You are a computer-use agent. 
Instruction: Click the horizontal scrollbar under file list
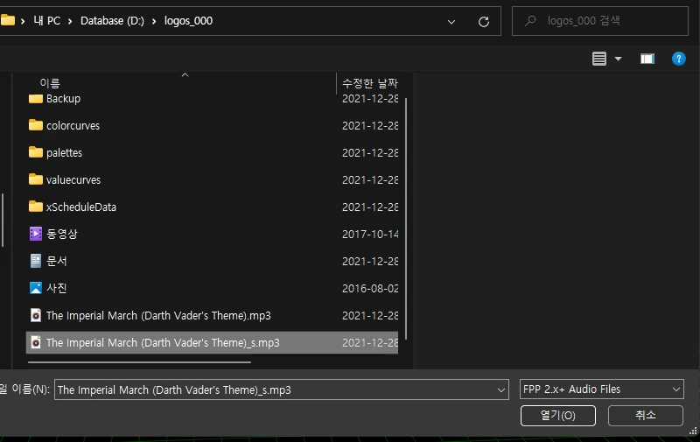tap(139, 362)
